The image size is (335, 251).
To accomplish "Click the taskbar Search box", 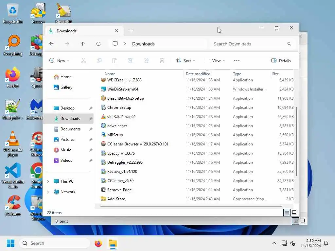I will point(55,243).
